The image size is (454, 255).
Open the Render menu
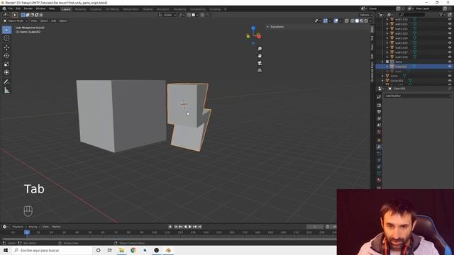pos(28,9)
